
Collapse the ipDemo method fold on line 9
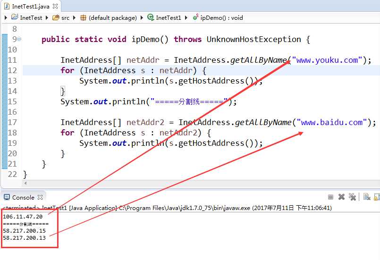pyautogui.click(x=19, y=39)
